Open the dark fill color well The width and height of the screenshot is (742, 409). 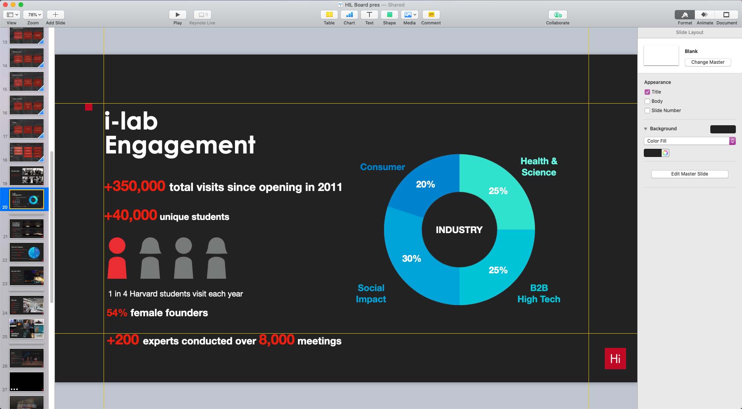tap(652, 153)
